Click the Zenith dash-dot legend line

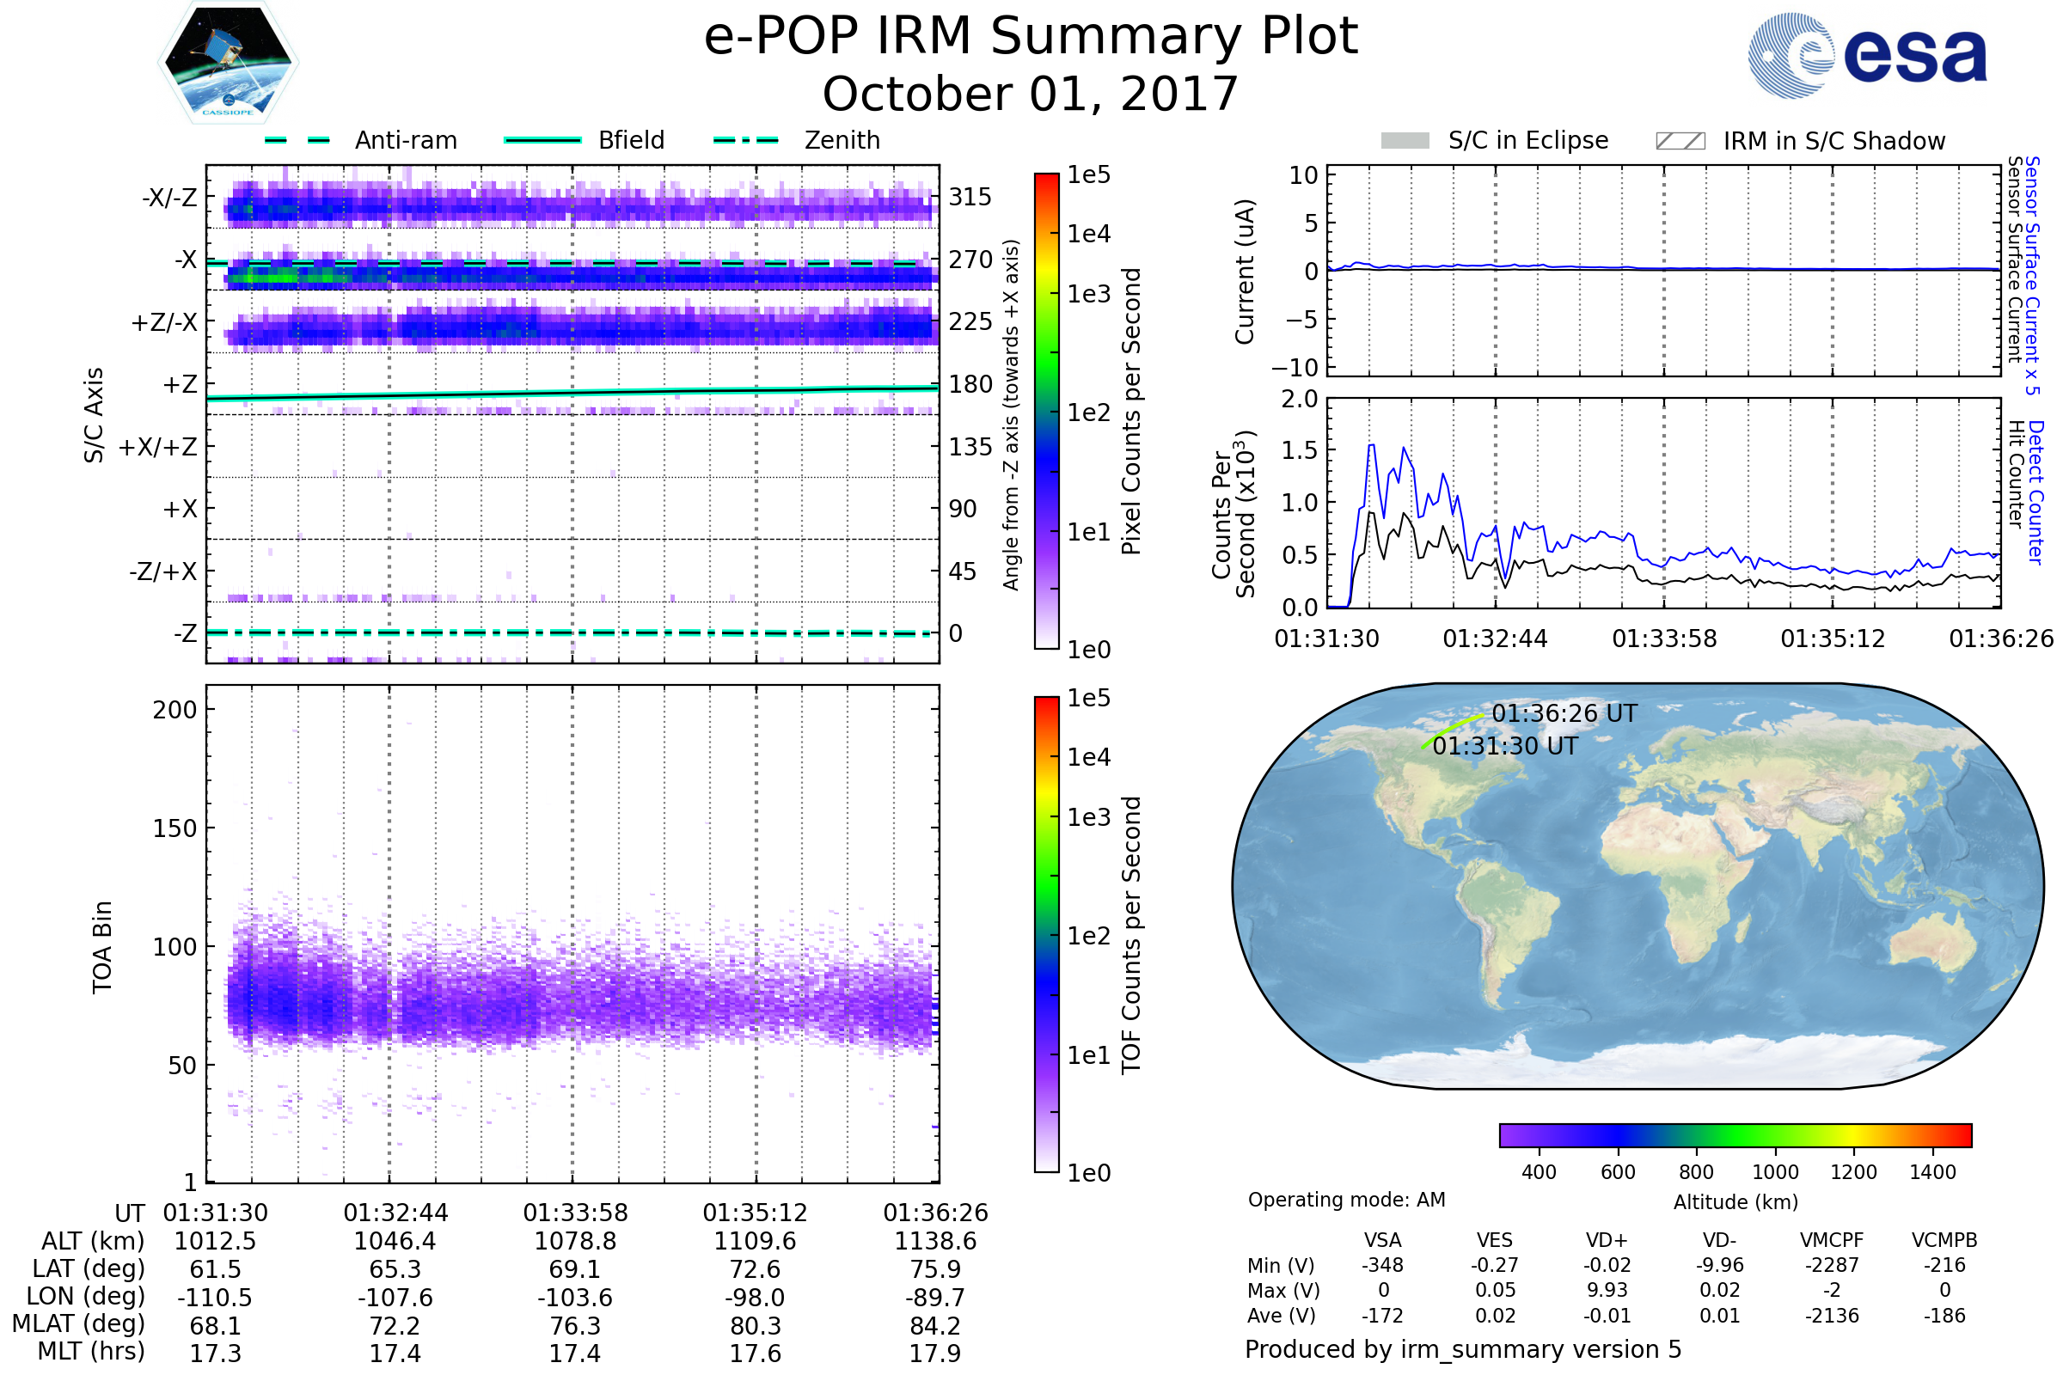pyautogui.click(x=745, y=140)
